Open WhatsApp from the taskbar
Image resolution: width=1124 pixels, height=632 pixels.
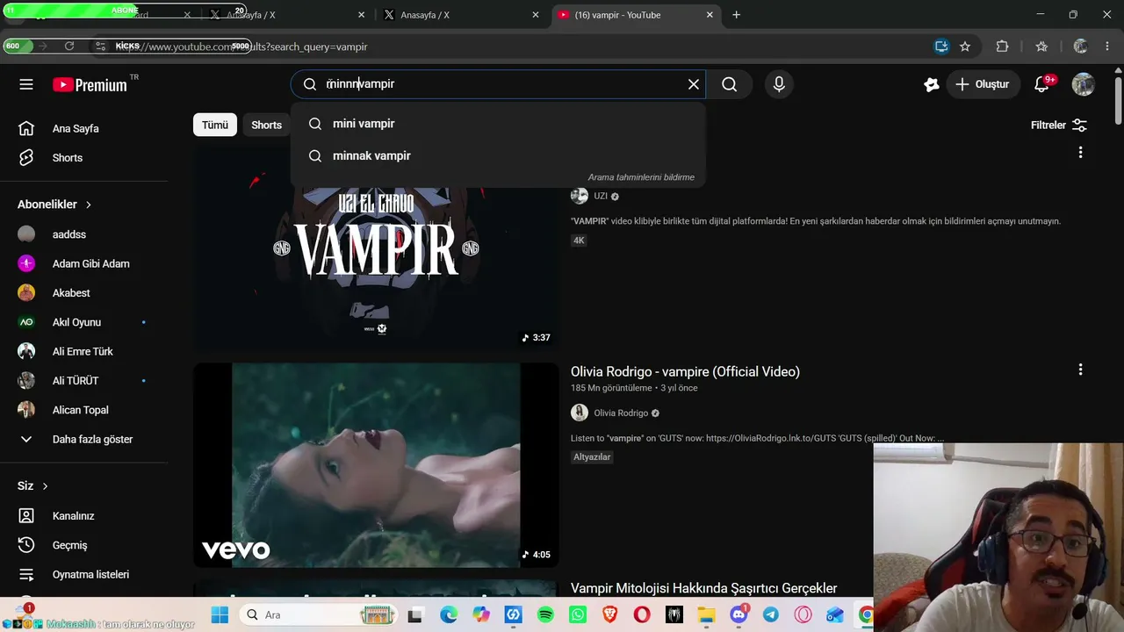pos(578,615)
